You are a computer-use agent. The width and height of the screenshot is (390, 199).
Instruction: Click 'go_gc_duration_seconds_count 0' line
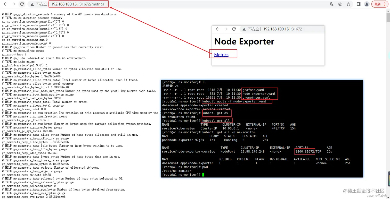26,44
